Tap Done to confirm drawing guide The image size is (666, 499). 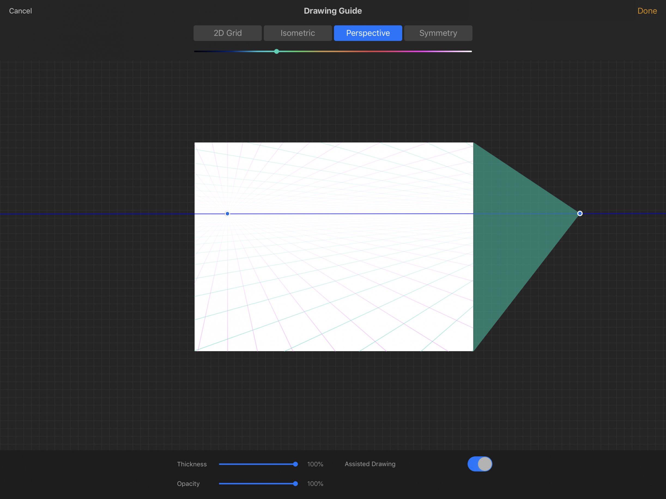tap(647, 11)
